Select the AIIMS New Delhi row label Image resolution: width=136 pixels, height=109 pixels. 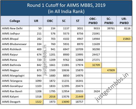coord(12,28)
